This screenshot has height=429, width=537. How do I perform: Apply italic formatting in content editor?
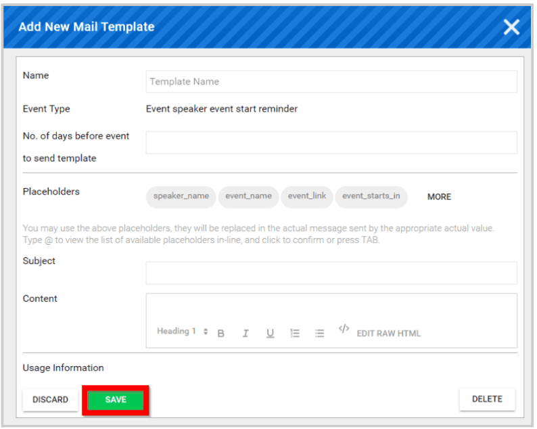tap(246, 333)
